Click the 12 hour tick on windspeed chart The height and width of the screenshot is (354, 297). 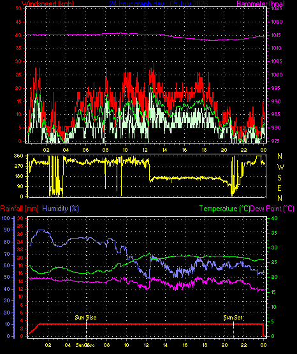(x=145, y=150)
